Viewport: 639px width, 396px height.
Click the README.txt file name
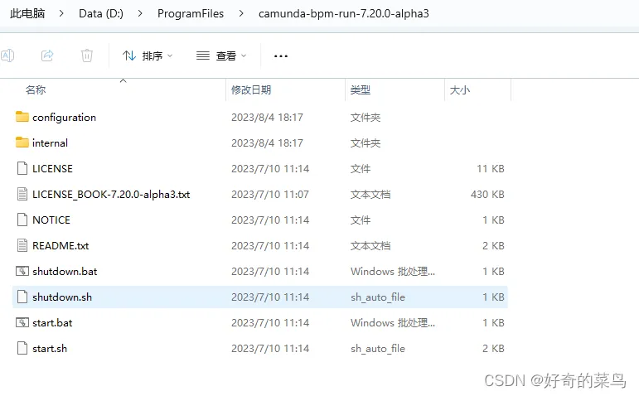[61, 246]
